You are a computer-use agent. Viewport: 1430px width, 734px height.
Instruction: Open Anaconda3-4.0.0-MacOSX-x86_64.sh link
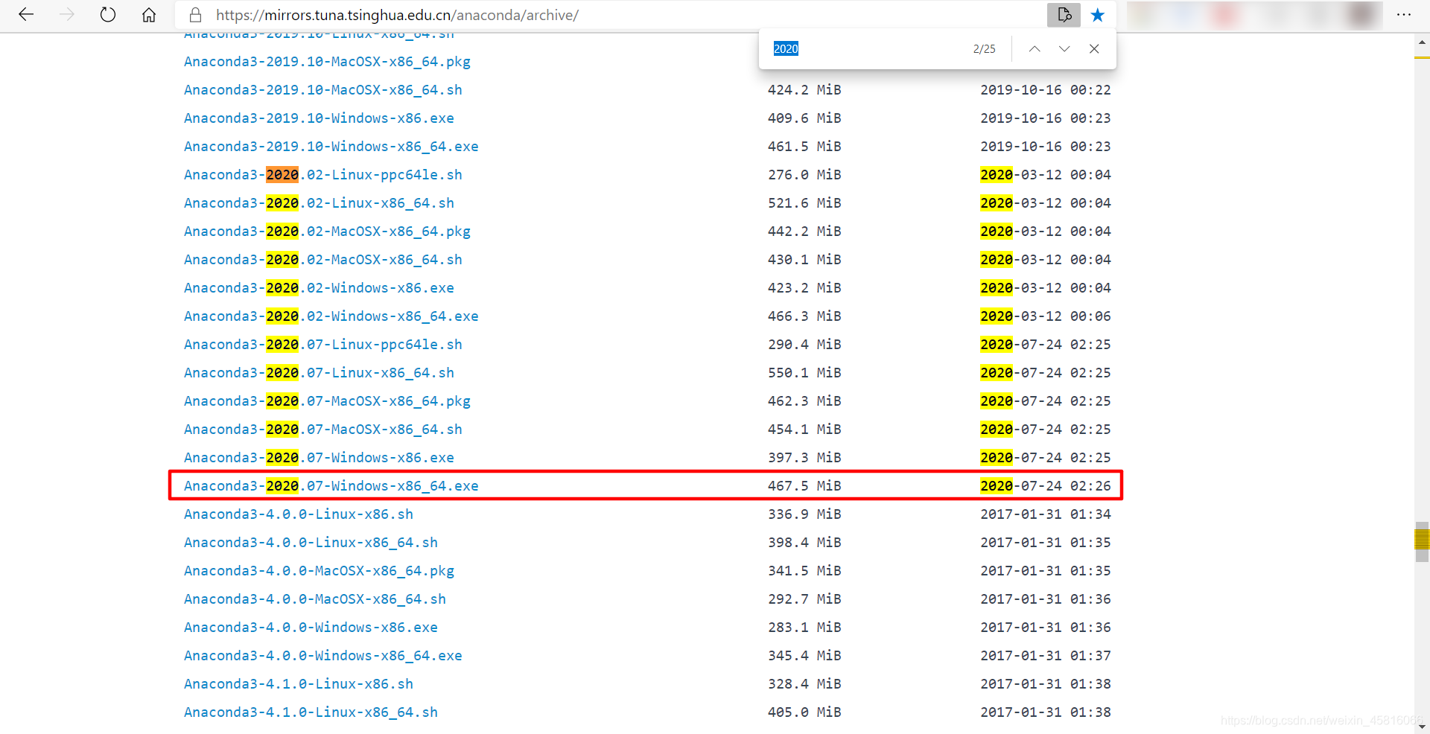(x=315, y=599)
